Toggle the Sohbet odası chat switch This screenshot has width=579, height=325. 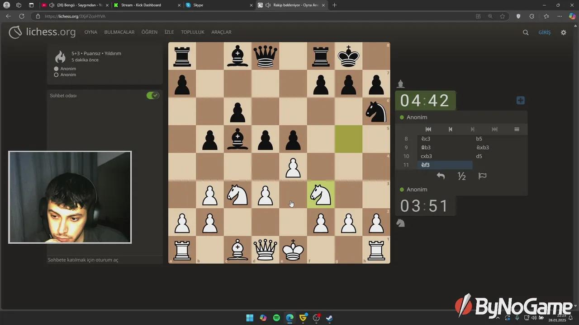[x=152, y=96]
